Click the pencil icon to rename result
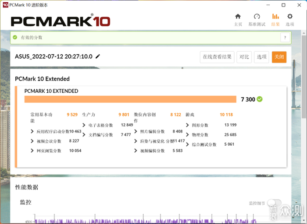Viewport: 307px width, 224px height. point(98,56)
